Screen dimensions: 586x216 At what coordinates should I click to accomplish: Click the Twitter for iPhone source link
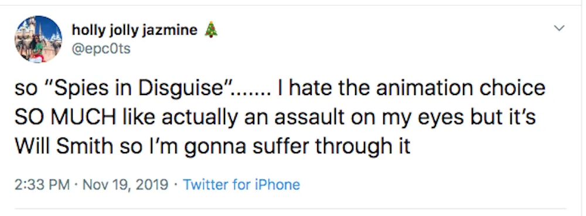pyautogui.click(x=241, y=185)
